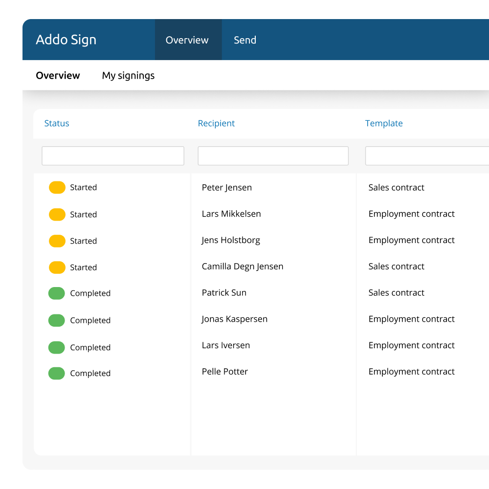489x489 pixels.
Task: Click the Started status icon for Jens Holstborg
Action: (57, 241)
